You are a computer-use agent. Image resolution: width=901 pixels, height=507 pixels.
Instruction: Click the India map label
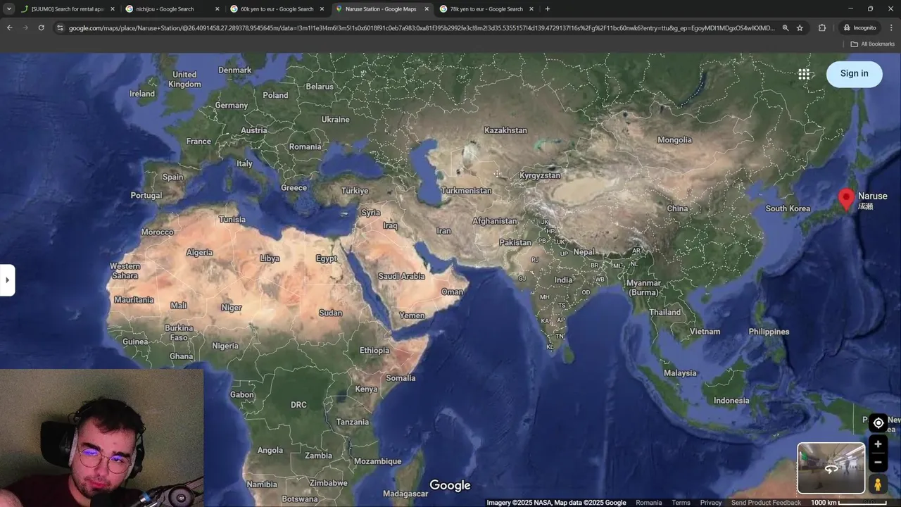(x=563, y=280)
